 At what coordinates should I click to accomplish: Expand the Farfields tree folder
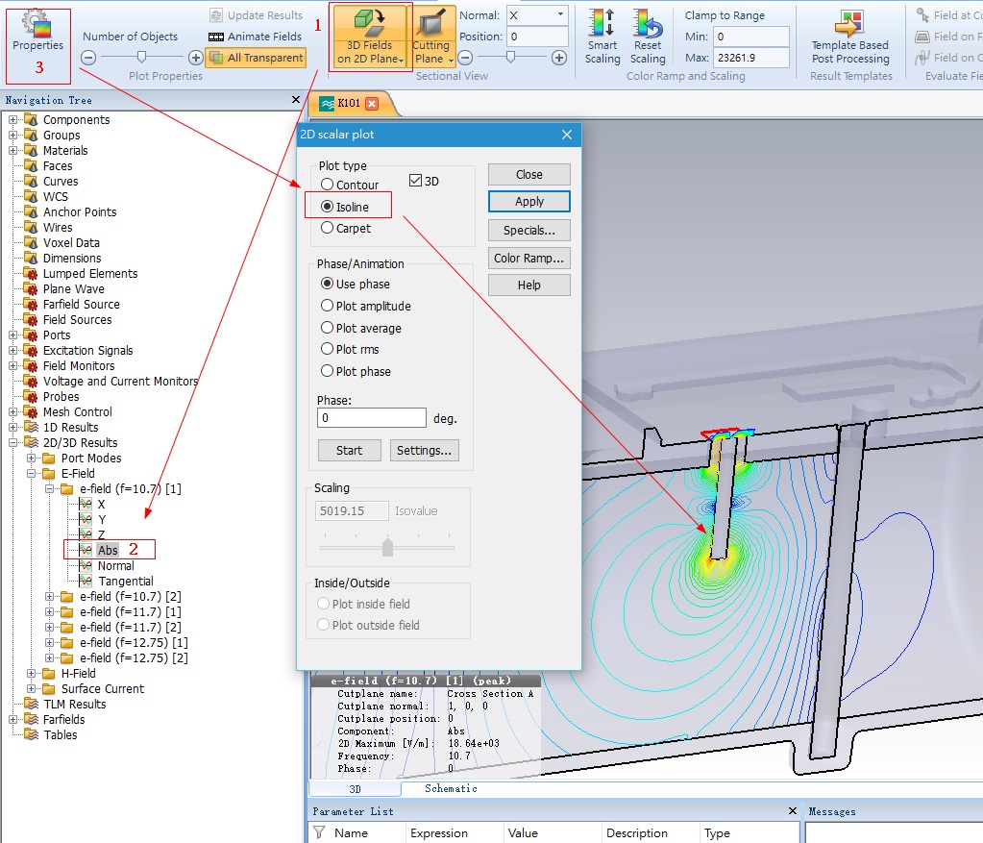pos(13,719)
